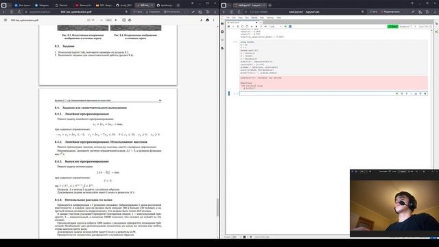Open JupyterLab Settings menu
Screen dimensions: 439x247
pyautogui.click(x=270, y=18)
